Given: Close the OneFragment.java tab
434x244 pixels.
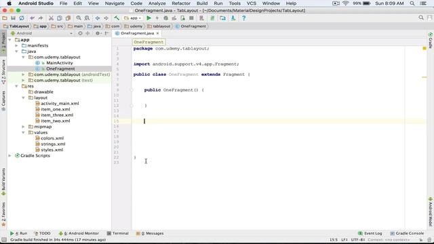Looking at the screenshot, I should click(157, 33).
